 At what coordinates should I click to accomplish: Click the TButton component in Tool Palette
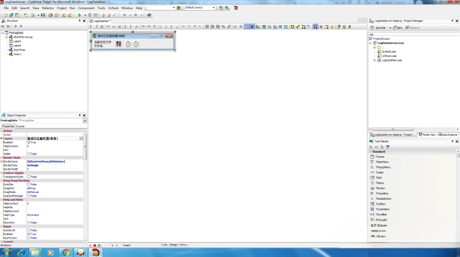pos(380,188)
